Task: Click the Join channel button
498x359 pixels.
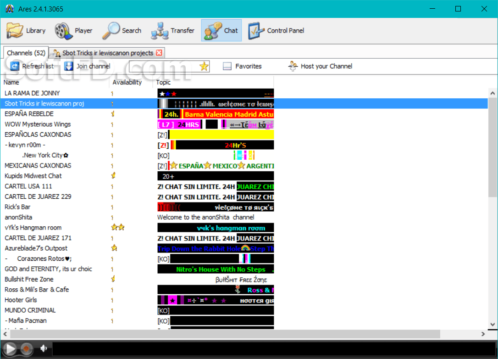Action: pyautogui.click(x=87, y=66)
